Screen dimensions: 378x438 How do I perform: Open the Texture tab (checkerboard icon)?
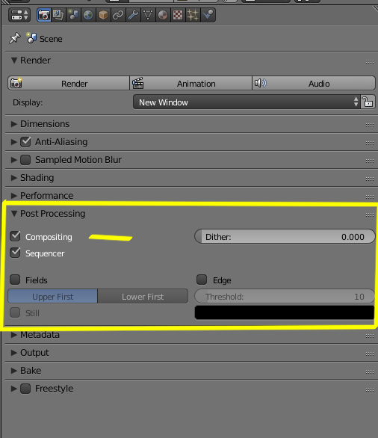pyautogui.click(x=178, y=15)
